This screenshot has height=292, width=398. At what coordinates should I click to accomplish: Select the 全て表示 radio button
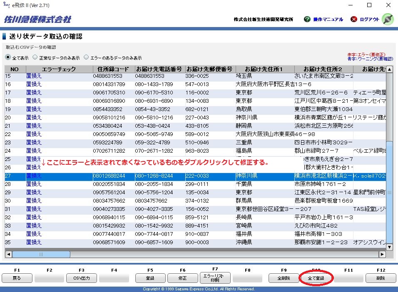[x=8, y=57]
